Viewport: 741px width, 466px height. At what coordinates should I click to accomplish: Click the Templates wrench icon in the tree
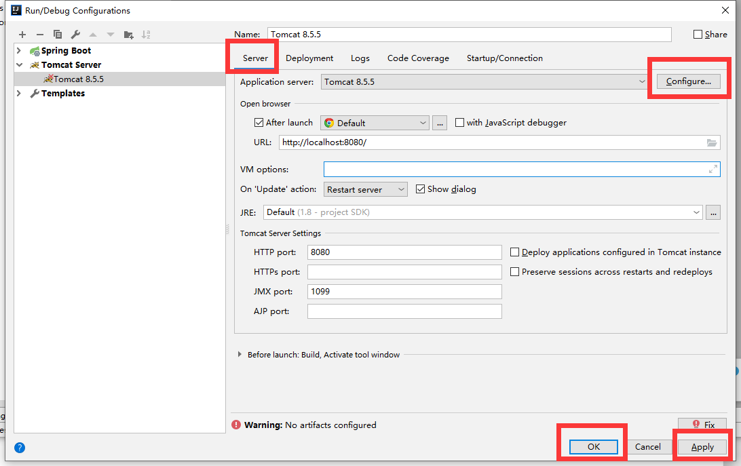point(35,94)
